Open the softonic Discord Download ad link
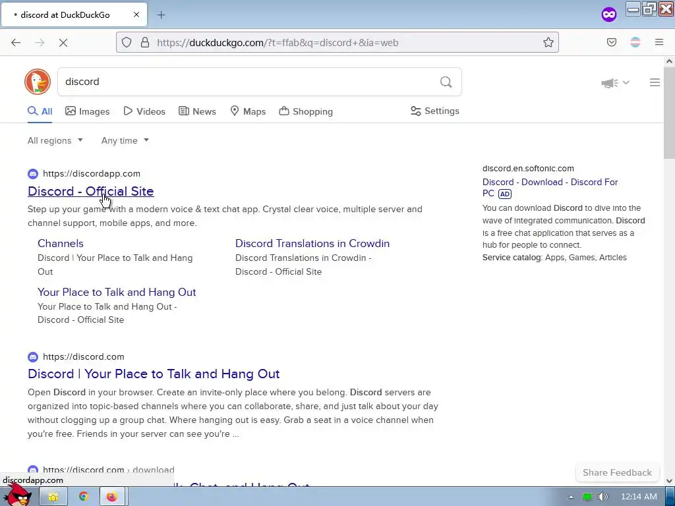Image resolution: width=675 pixels, height=506 pixels. click(550, 188)
